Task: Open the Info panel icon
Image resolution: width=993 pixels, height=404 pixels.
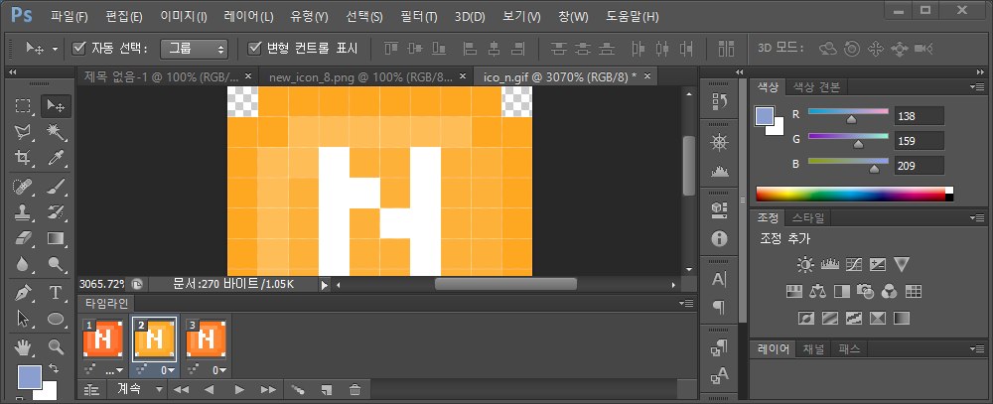Action: (719, 238)
